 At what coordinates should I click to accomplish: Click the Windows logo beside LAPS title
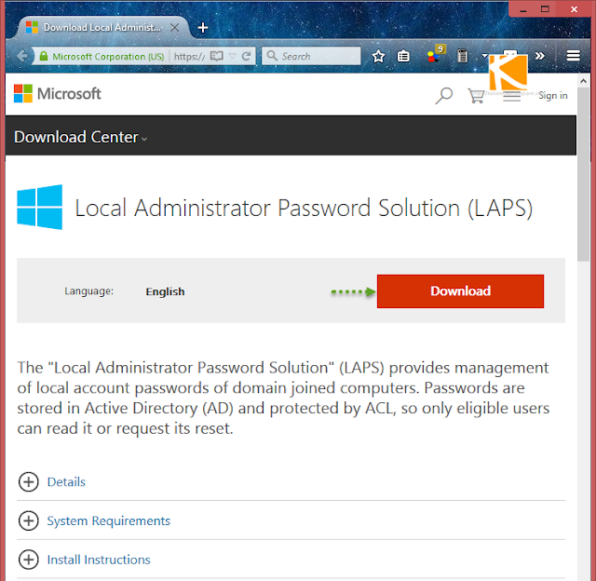coord(40,207)
